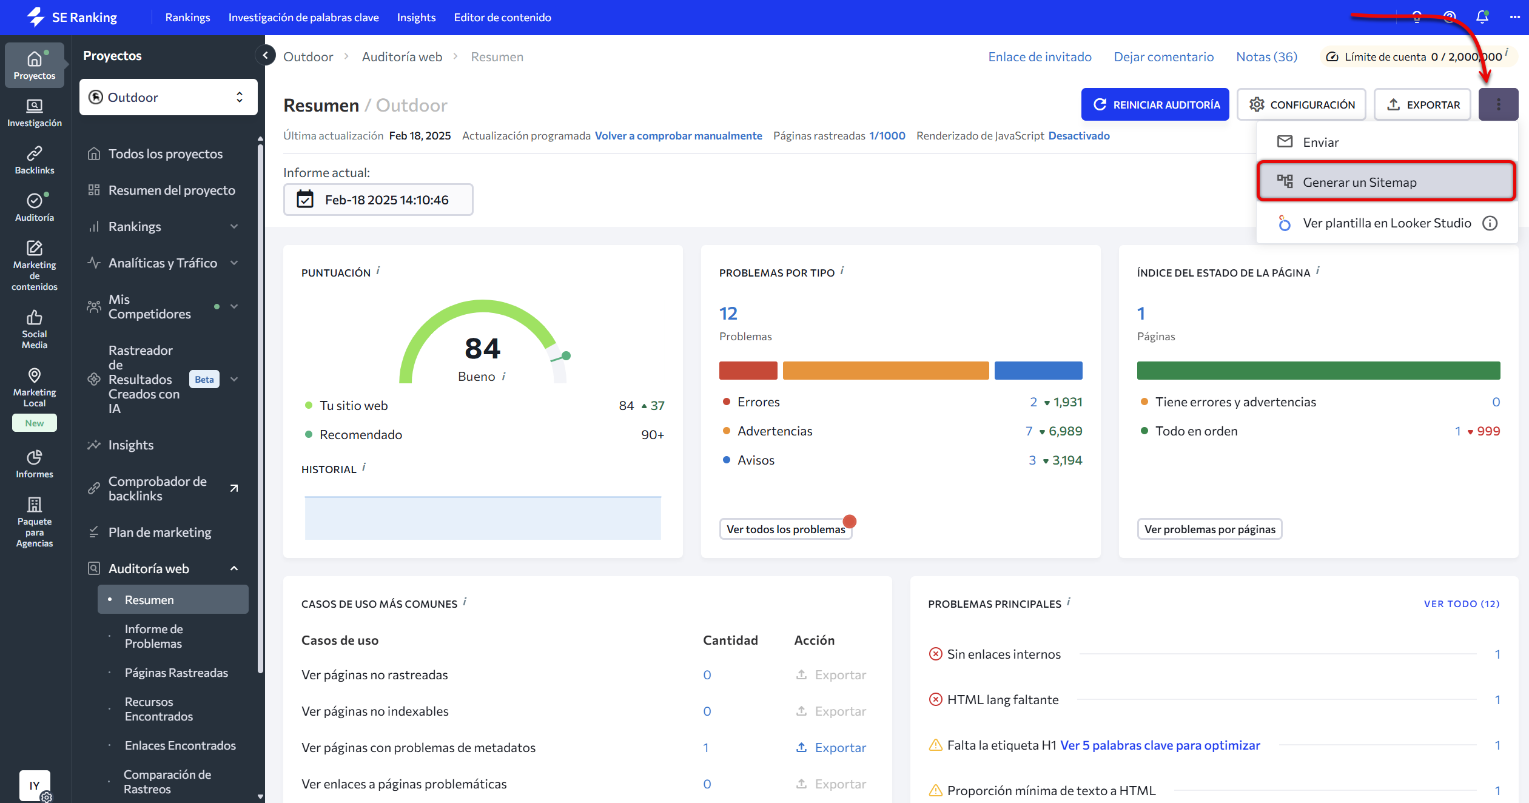Click the info icon next to Bueno
Viewport: 1529px width, 803px height.
504,377
